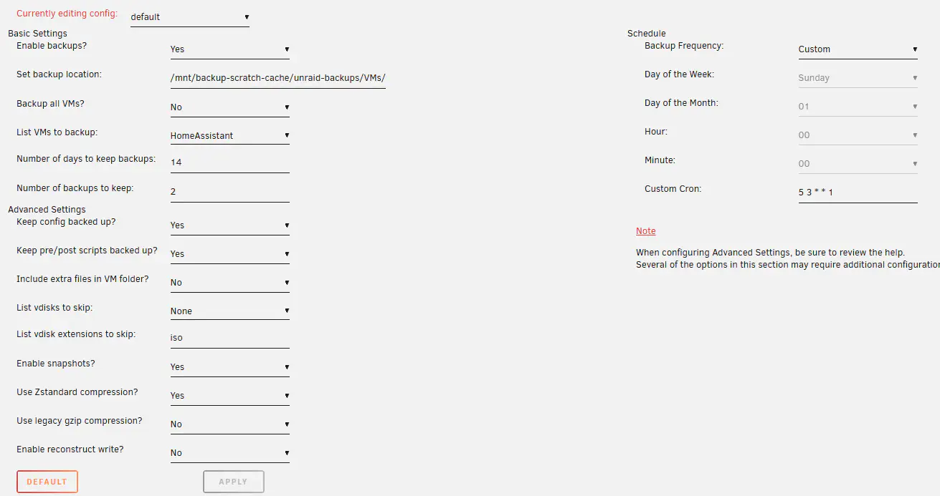Open the Enable snapshots dropdown
Viewport: 940px width, 496px height.
tap(229, 366)
